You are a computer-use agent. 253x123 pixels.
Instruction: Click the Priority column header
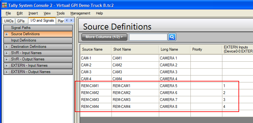(206, 49)
